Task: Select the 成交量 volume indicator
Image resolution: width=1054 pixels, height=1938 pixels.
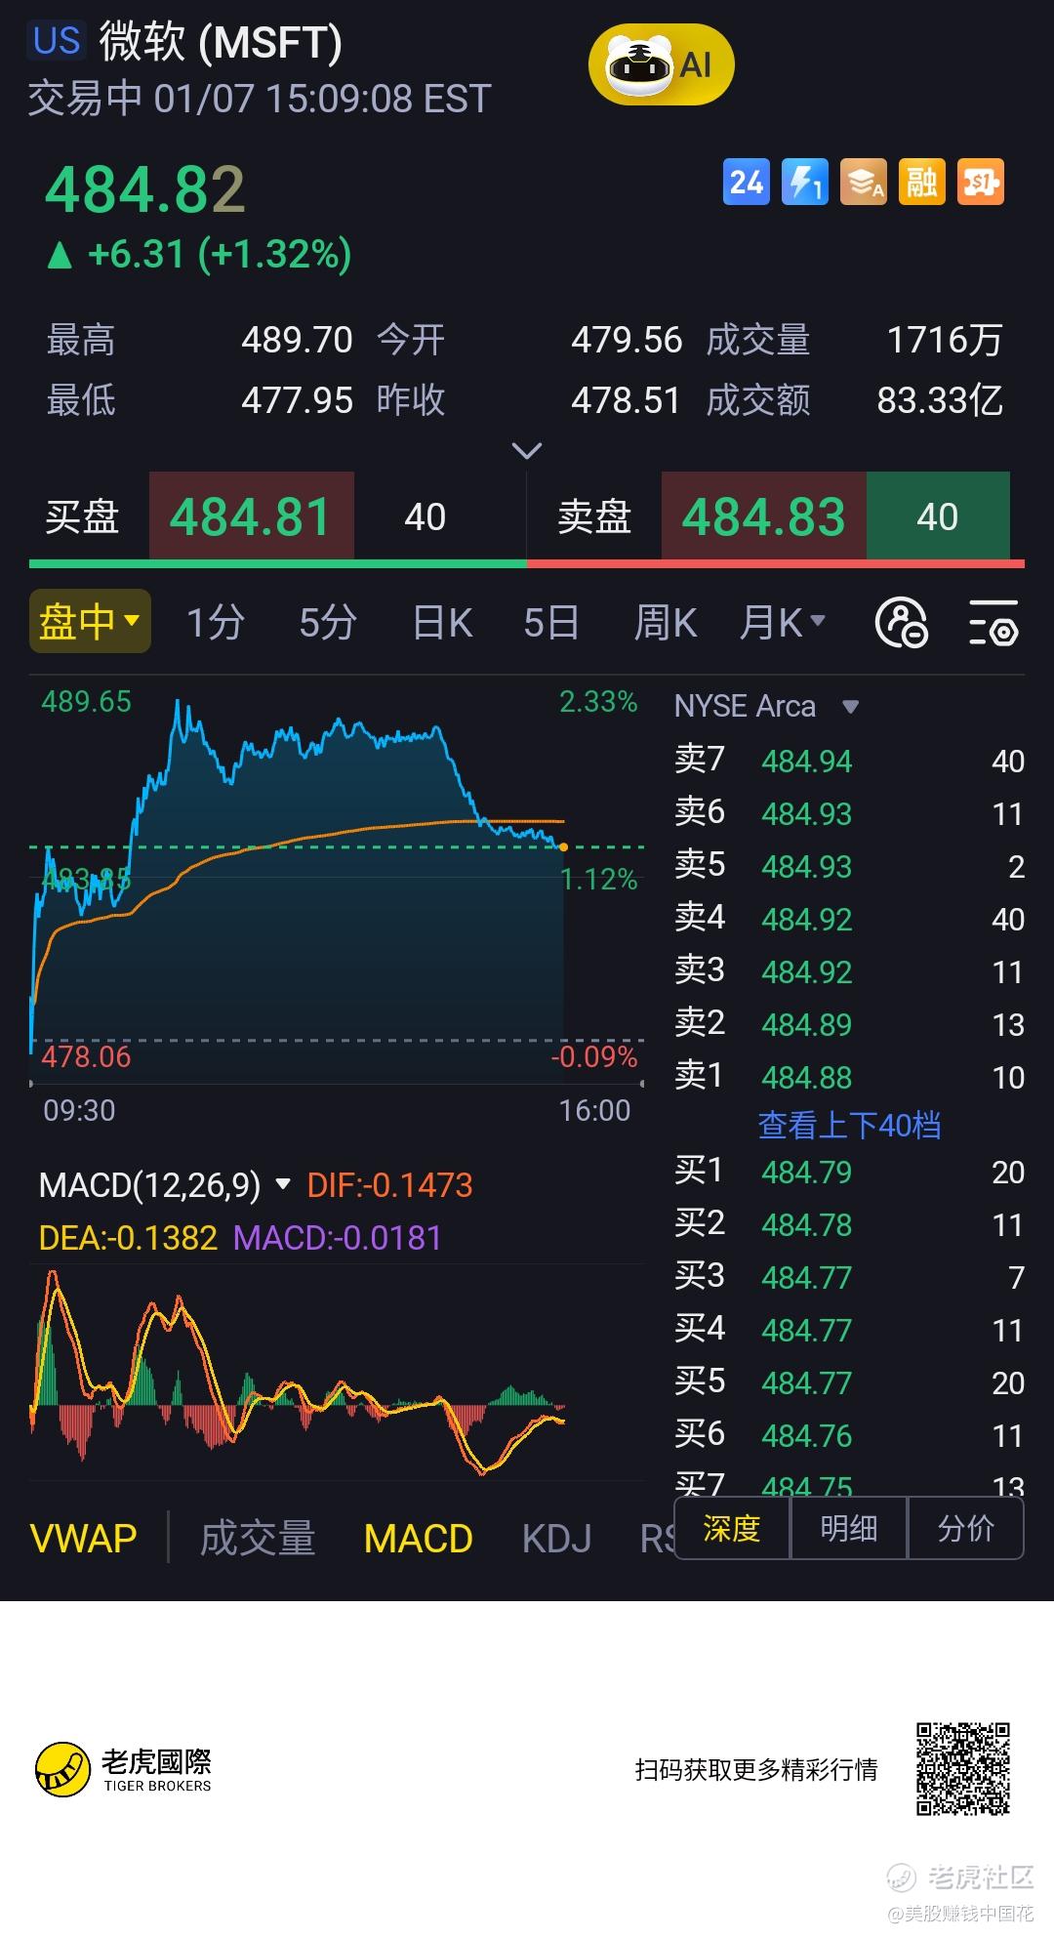Action: [258, 1539]
